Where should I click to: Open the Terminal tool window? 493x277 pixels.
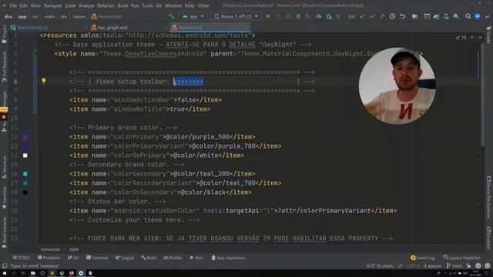97,258
